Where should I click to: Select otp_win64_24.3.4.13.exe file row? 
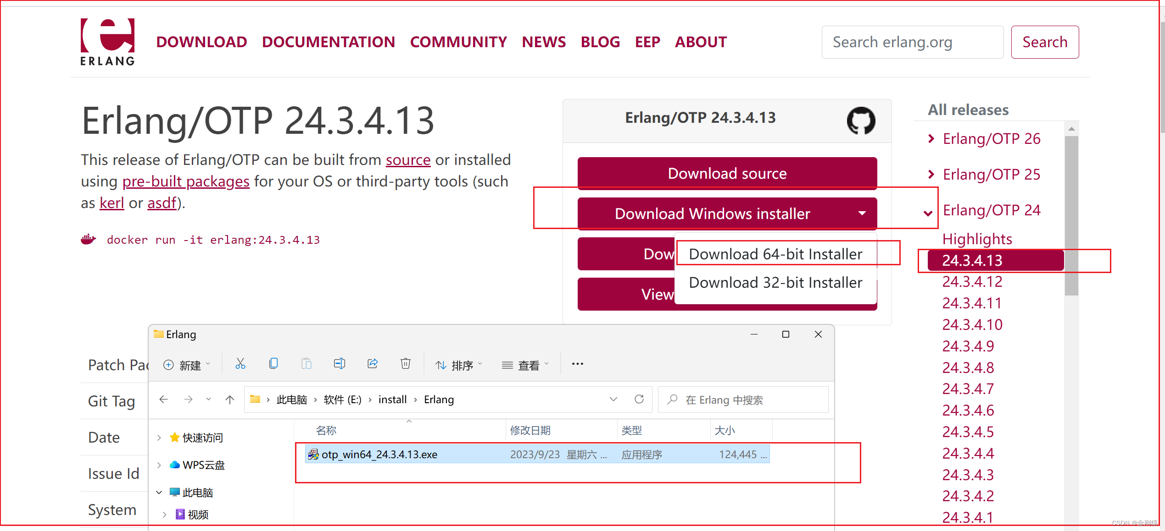(537, 454)
